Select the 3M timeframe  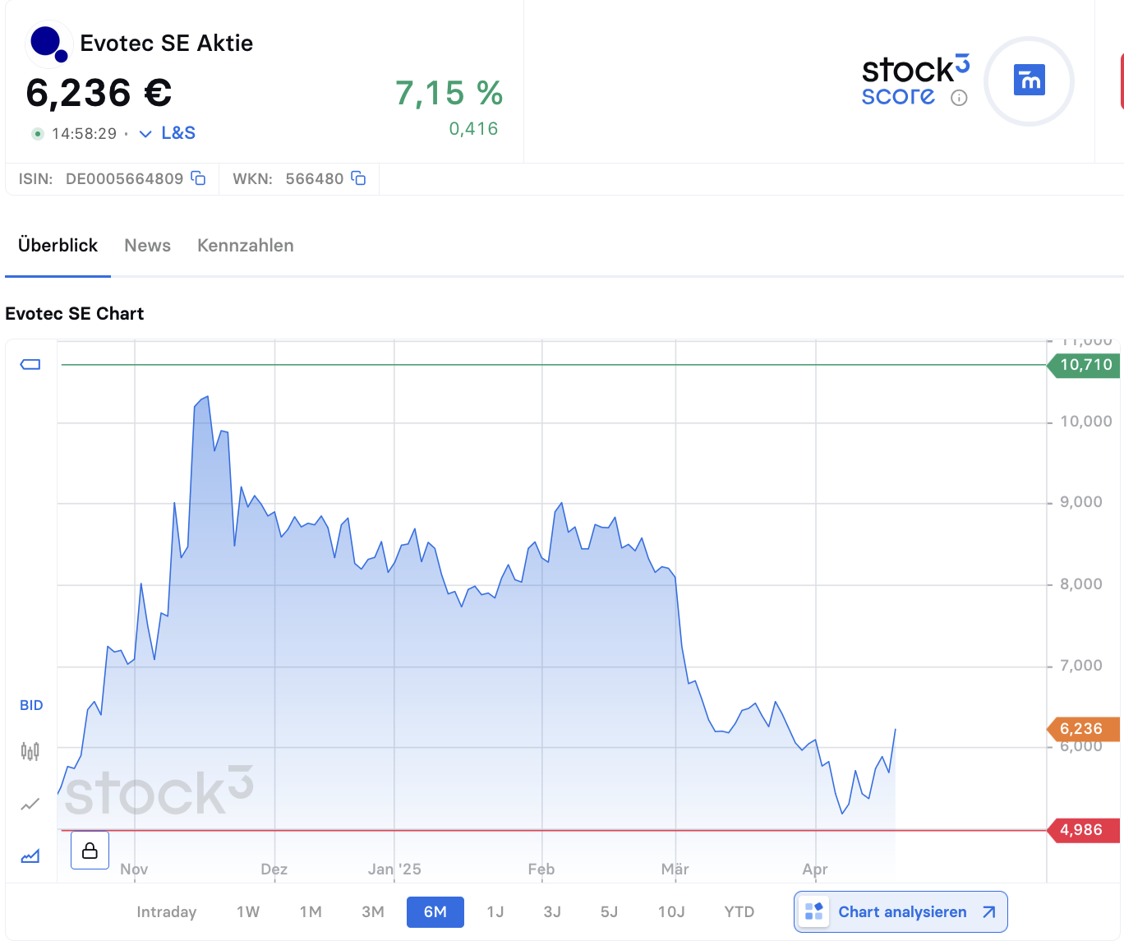[373, 912]
